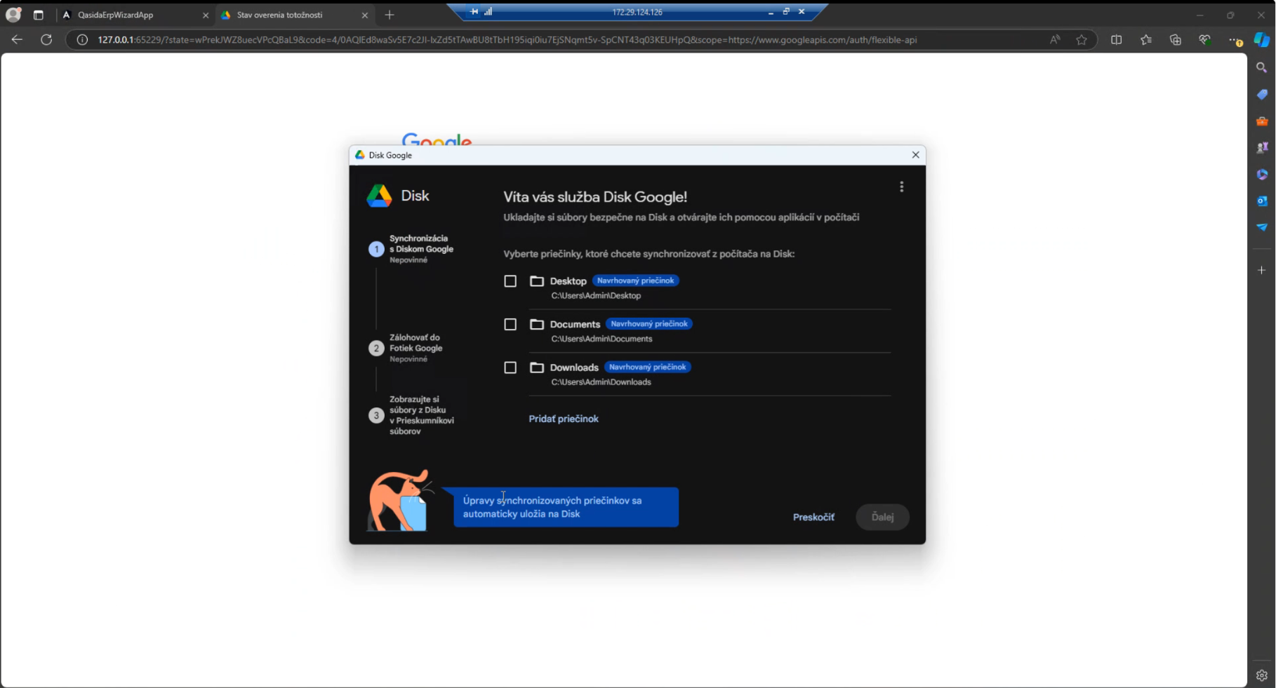Click the C:\Users\Admin\Downloads path text
1276x688 pixels.
[x=601, y=382]
